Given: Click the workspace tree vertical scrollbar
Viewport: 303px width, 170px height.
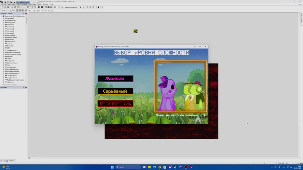Looking at the screenshot, I should [26, 20].
